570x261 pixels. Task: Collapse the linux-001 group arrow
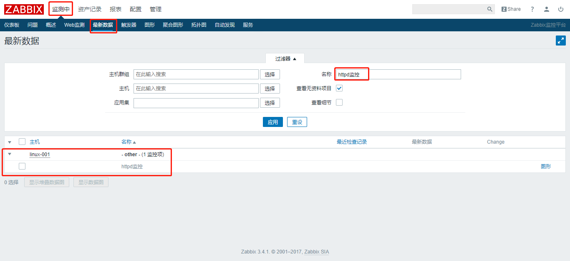point(10,154)
